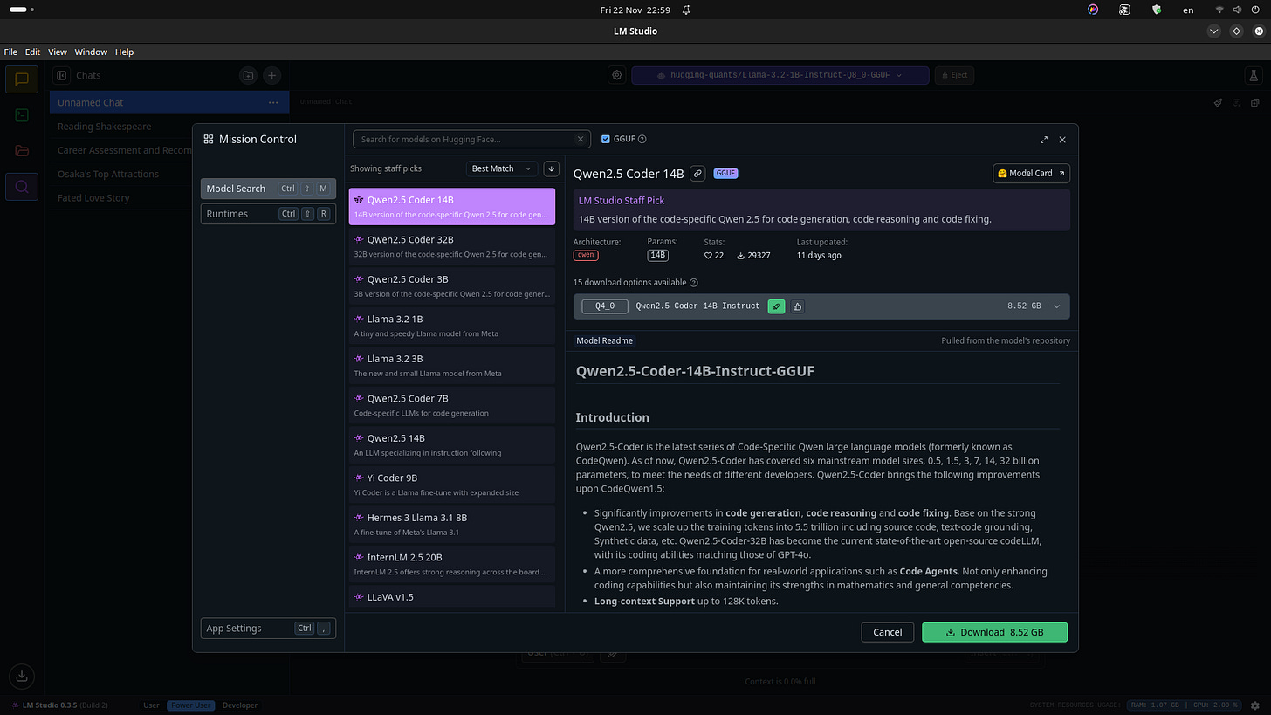Select the InternLM 2.5 20B model
The height and width of the screenshot is (715, 1271).
pyautogui.click(x=451, y=564)
